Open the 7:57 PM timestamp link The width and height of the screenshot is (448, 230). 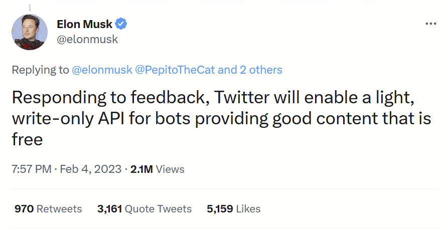[31, 169]
